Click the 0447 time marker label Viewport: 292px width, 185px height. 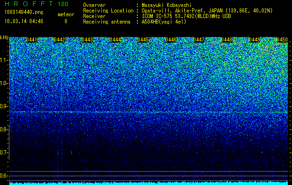199,40
